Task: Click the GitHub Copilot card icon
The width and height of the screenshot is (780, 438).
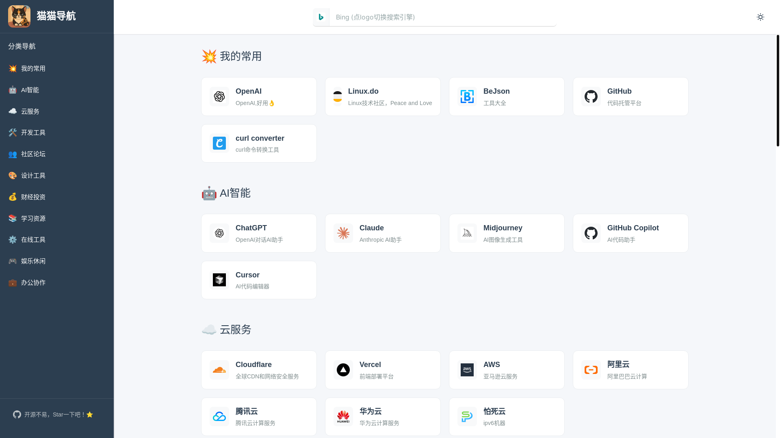Action: click(591, 233)
